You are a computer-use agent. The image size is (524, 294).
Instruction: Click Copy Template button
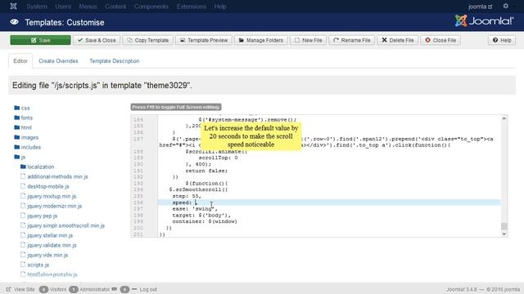(147, 40)
